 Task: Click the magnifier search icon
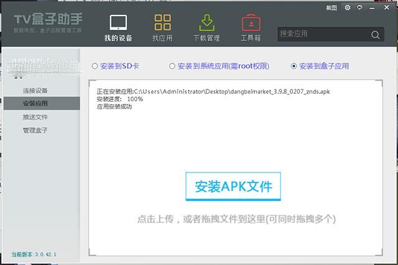(x=375, y=35)
